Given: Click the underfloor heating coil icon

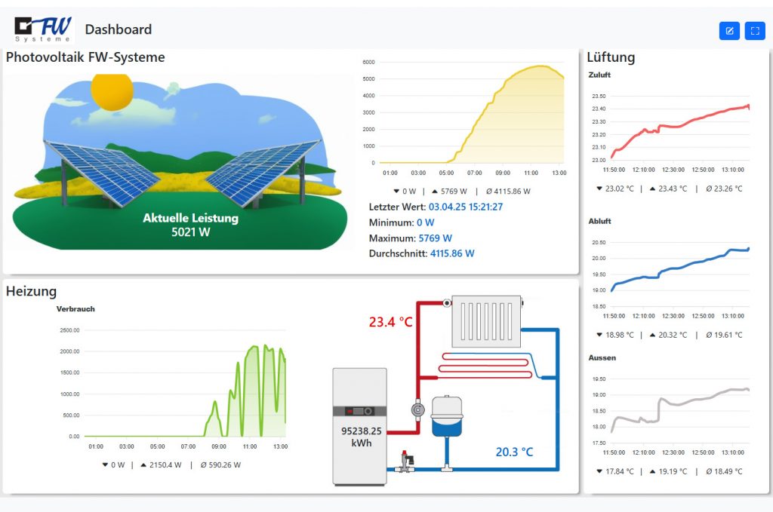Looking at the screenshot, I should (487, 365).
